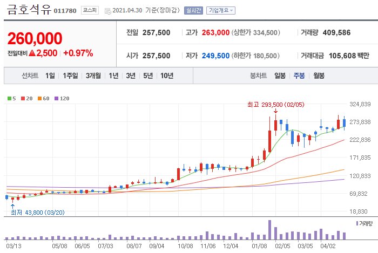Click the tallest volume bar before 02/05
This screenshot has width=378, height=253.
click(269, 230)
